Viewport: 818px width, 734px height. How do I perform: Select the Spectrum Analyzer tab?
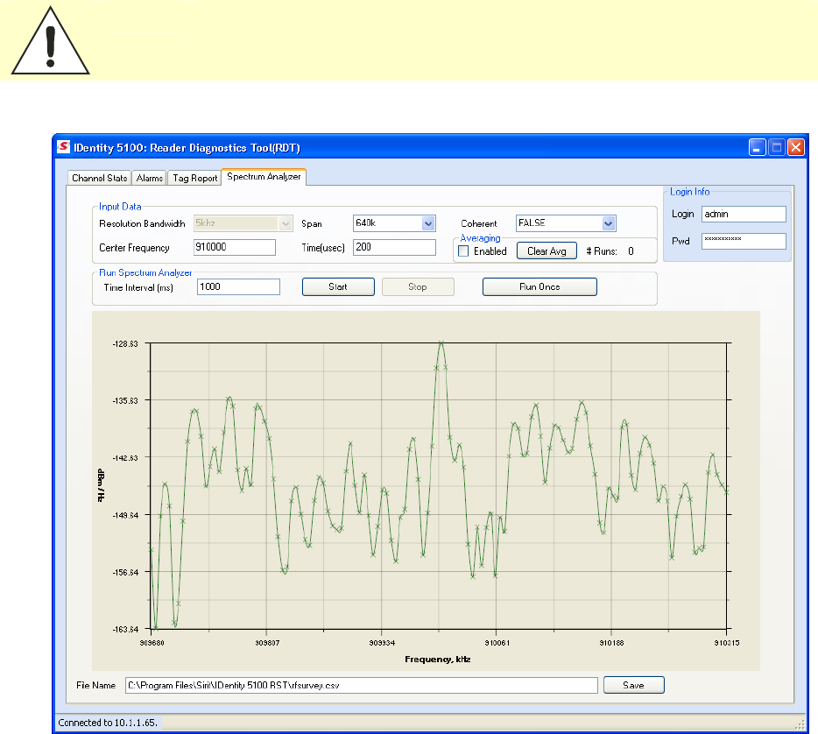[264, 177]
